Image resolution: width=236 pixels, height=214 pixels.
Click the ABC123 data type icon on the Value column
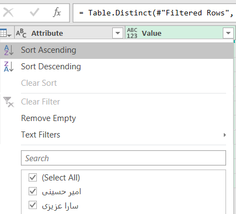(x=132, y=33)
